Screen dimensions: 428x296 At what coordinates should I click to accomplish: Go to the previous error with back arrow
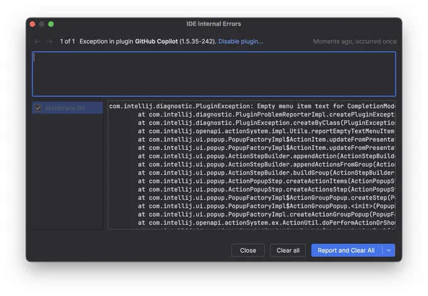[x=38, y=42]
